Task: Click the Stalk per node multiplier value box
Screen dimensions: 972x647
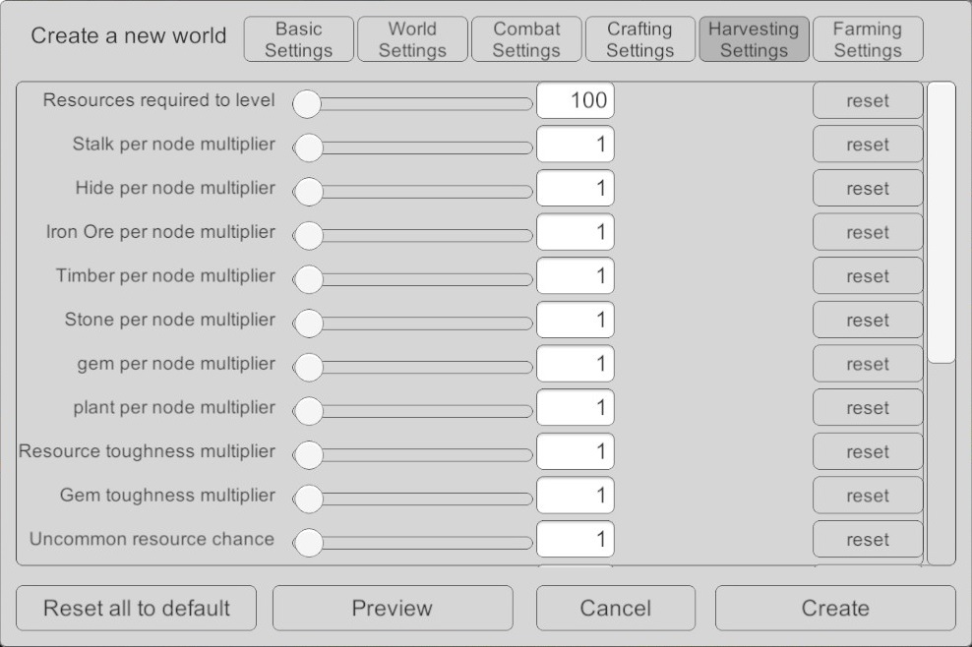Action: pos(576,145)
